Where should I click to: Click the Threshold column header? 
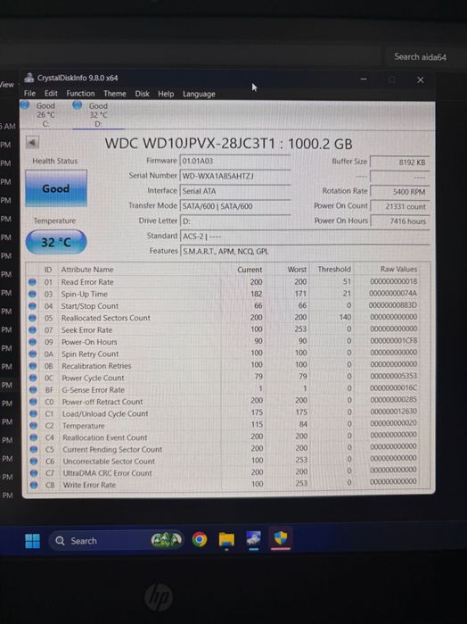coord(334,270)
